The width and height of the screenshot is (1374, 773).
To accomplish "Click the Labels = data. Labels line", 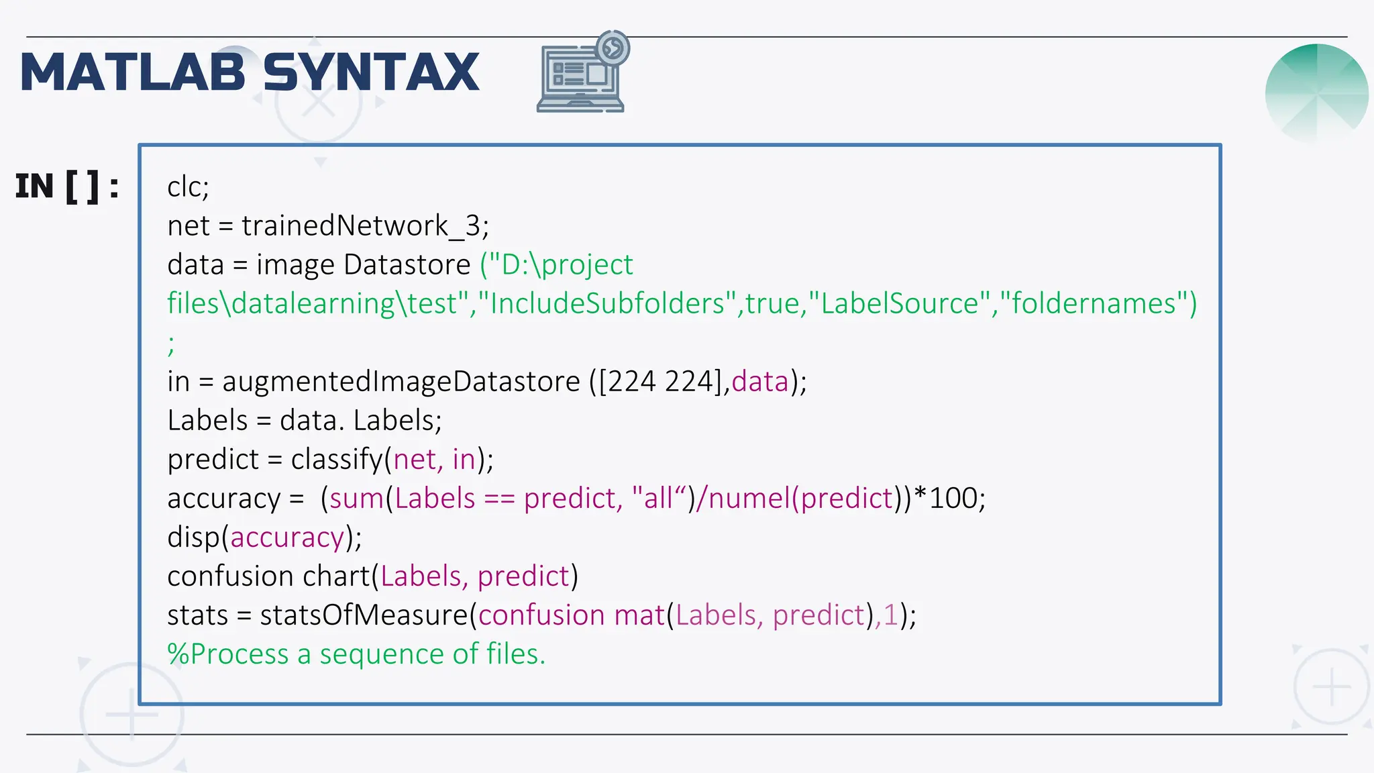I will (x=305, y=420).
